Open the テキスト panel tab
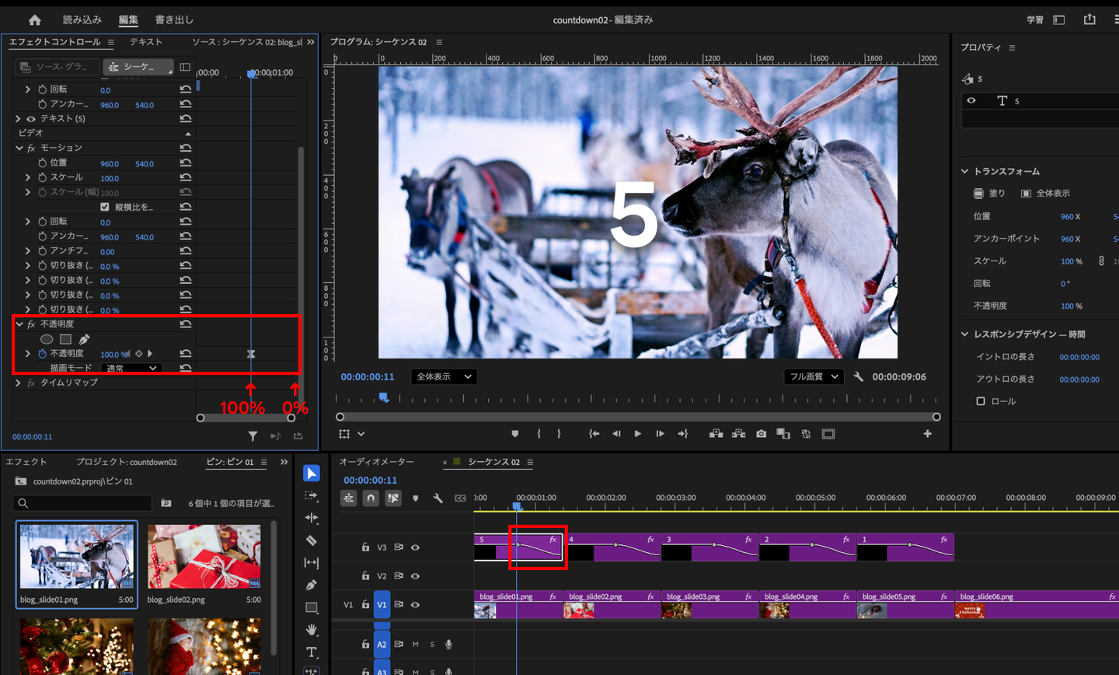 [x=146, y=42]
